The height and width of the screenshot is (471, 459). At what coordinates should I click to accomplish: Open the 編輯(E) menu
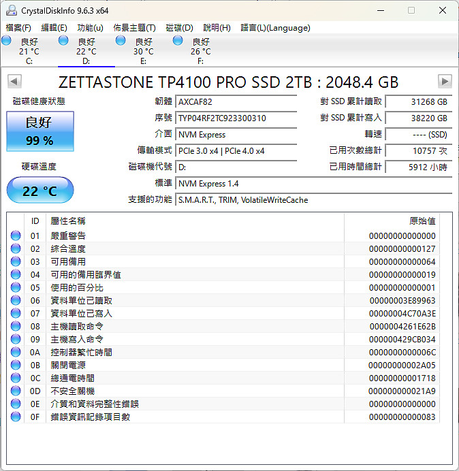point(54,28)
